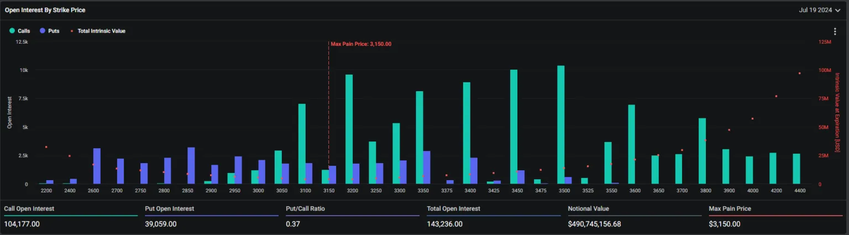Viewport: 849px width, 235px height.
Task: Click the red Total Intrinsic Value marker
Action: pos(72,31)
